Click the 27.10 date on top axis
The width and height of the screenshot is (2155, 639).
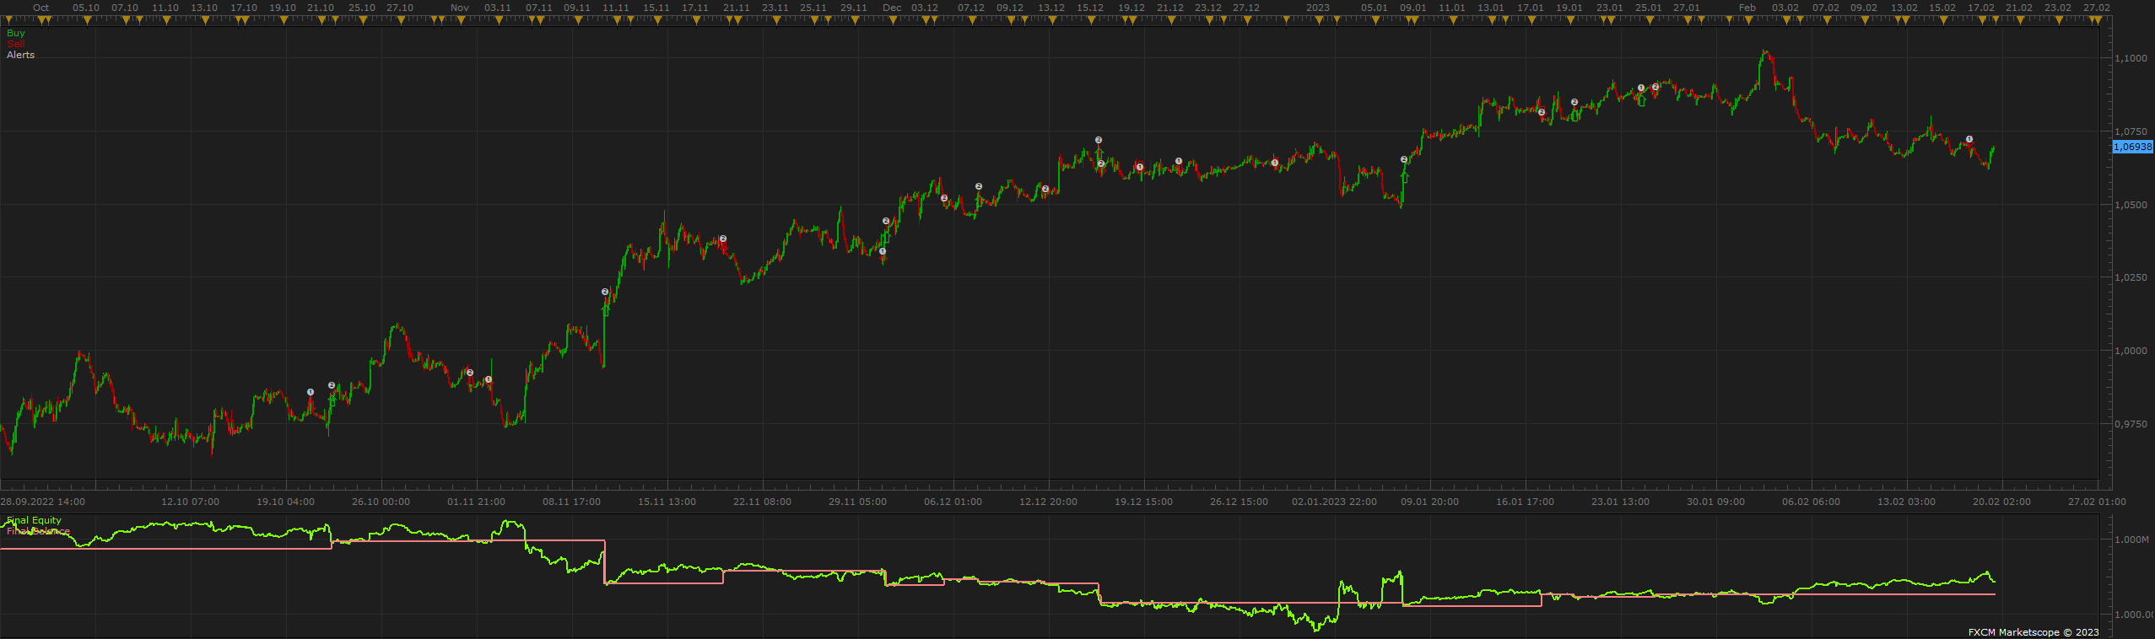[x=400, y=8]
